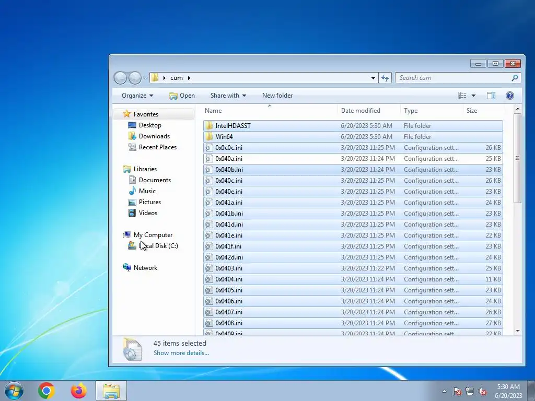
Task: Open the Organize menu
Action: click(x=137, y=96)
